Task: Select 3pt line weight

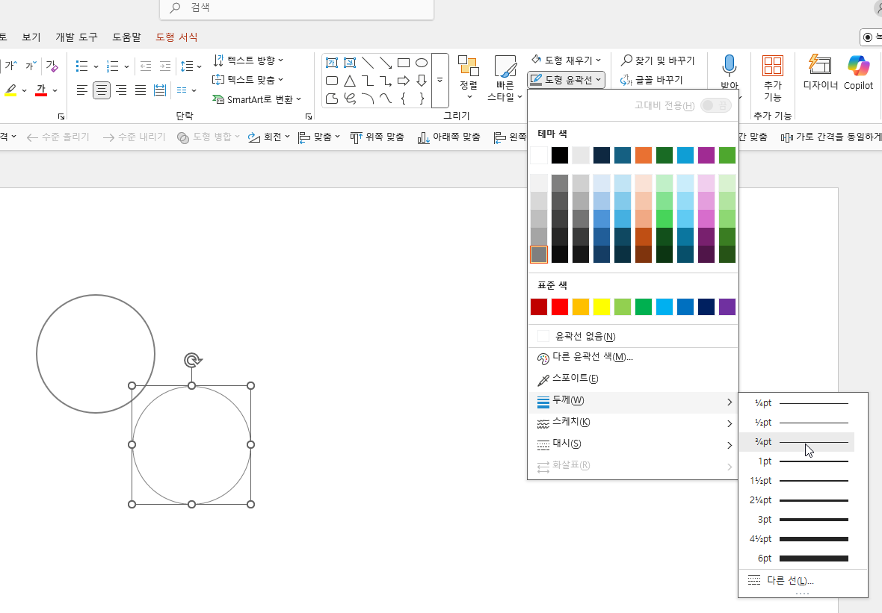Action: pyautogui.click(x=797, y=520)
